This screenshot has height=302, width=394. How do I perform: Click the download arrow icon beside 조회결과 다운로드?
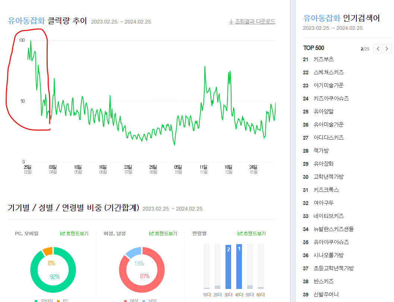point(231,22)
